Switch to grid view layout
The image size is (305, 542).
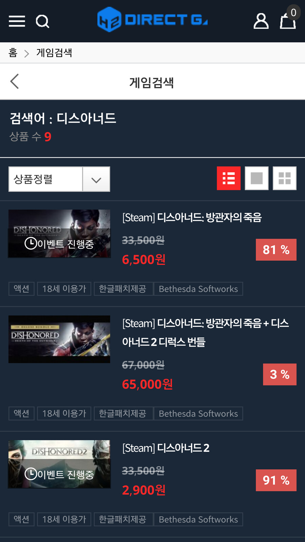285,178
